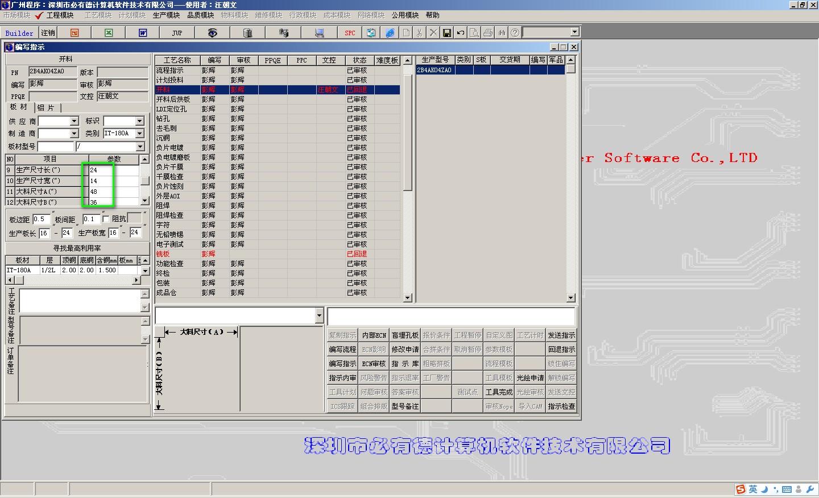Open the 供应商 supplier dropdown

click(74, 121)
